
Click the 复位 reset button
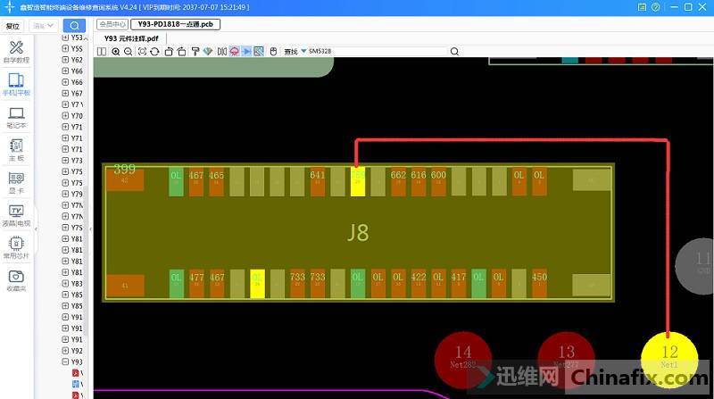(13, 26)
